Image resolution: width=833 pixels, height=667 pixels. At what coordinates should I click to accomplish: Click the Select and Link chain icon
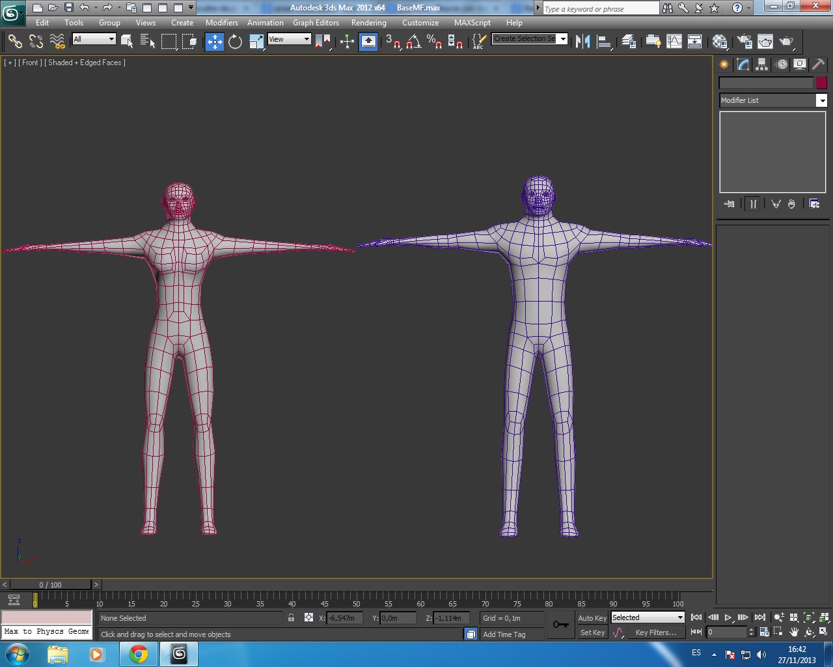pyautogui.click(x=15, y=42)
